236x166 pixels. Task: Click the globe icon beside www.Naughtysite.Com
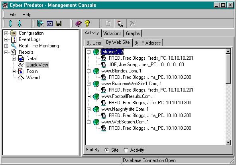click(96, 109)
